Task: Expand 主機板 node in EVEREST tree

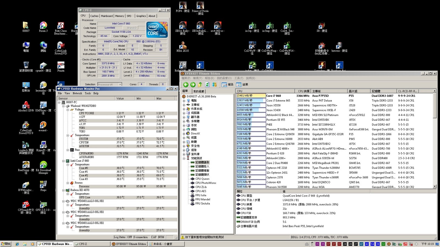Action: click(x=184, y=105)
